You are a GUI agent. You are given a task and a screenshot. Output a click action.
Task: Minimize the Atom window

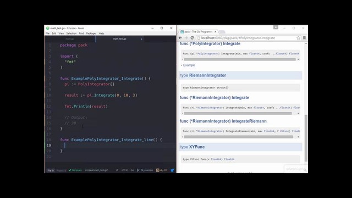(152, 28)
